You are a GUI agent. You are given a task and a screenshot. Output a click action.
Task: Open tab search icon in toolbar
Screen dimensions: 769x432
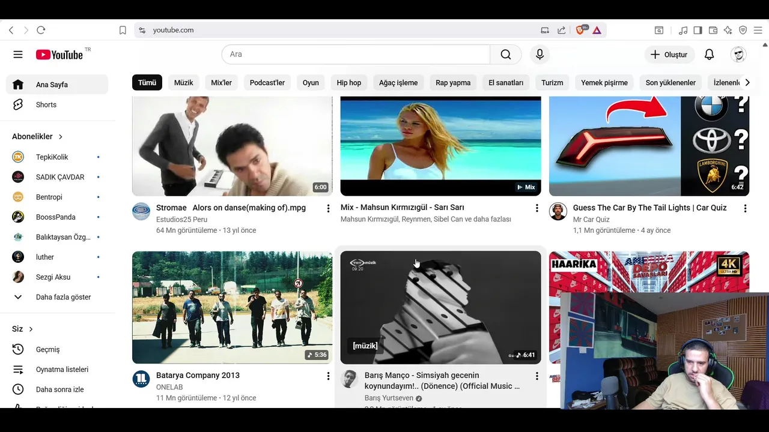(x=659, y=30)
